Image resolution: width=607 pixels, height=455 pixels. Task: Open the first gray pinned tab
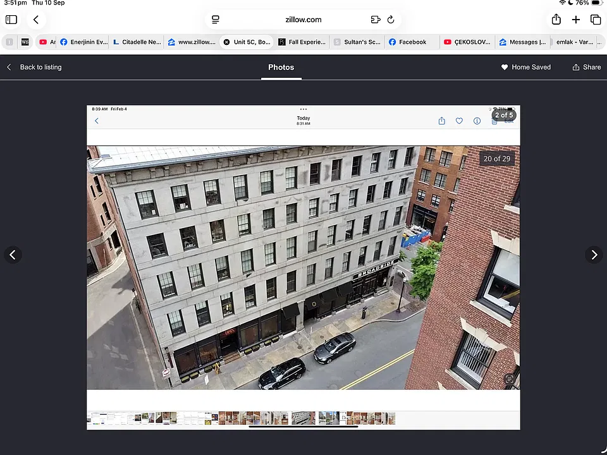coord(9,42)
